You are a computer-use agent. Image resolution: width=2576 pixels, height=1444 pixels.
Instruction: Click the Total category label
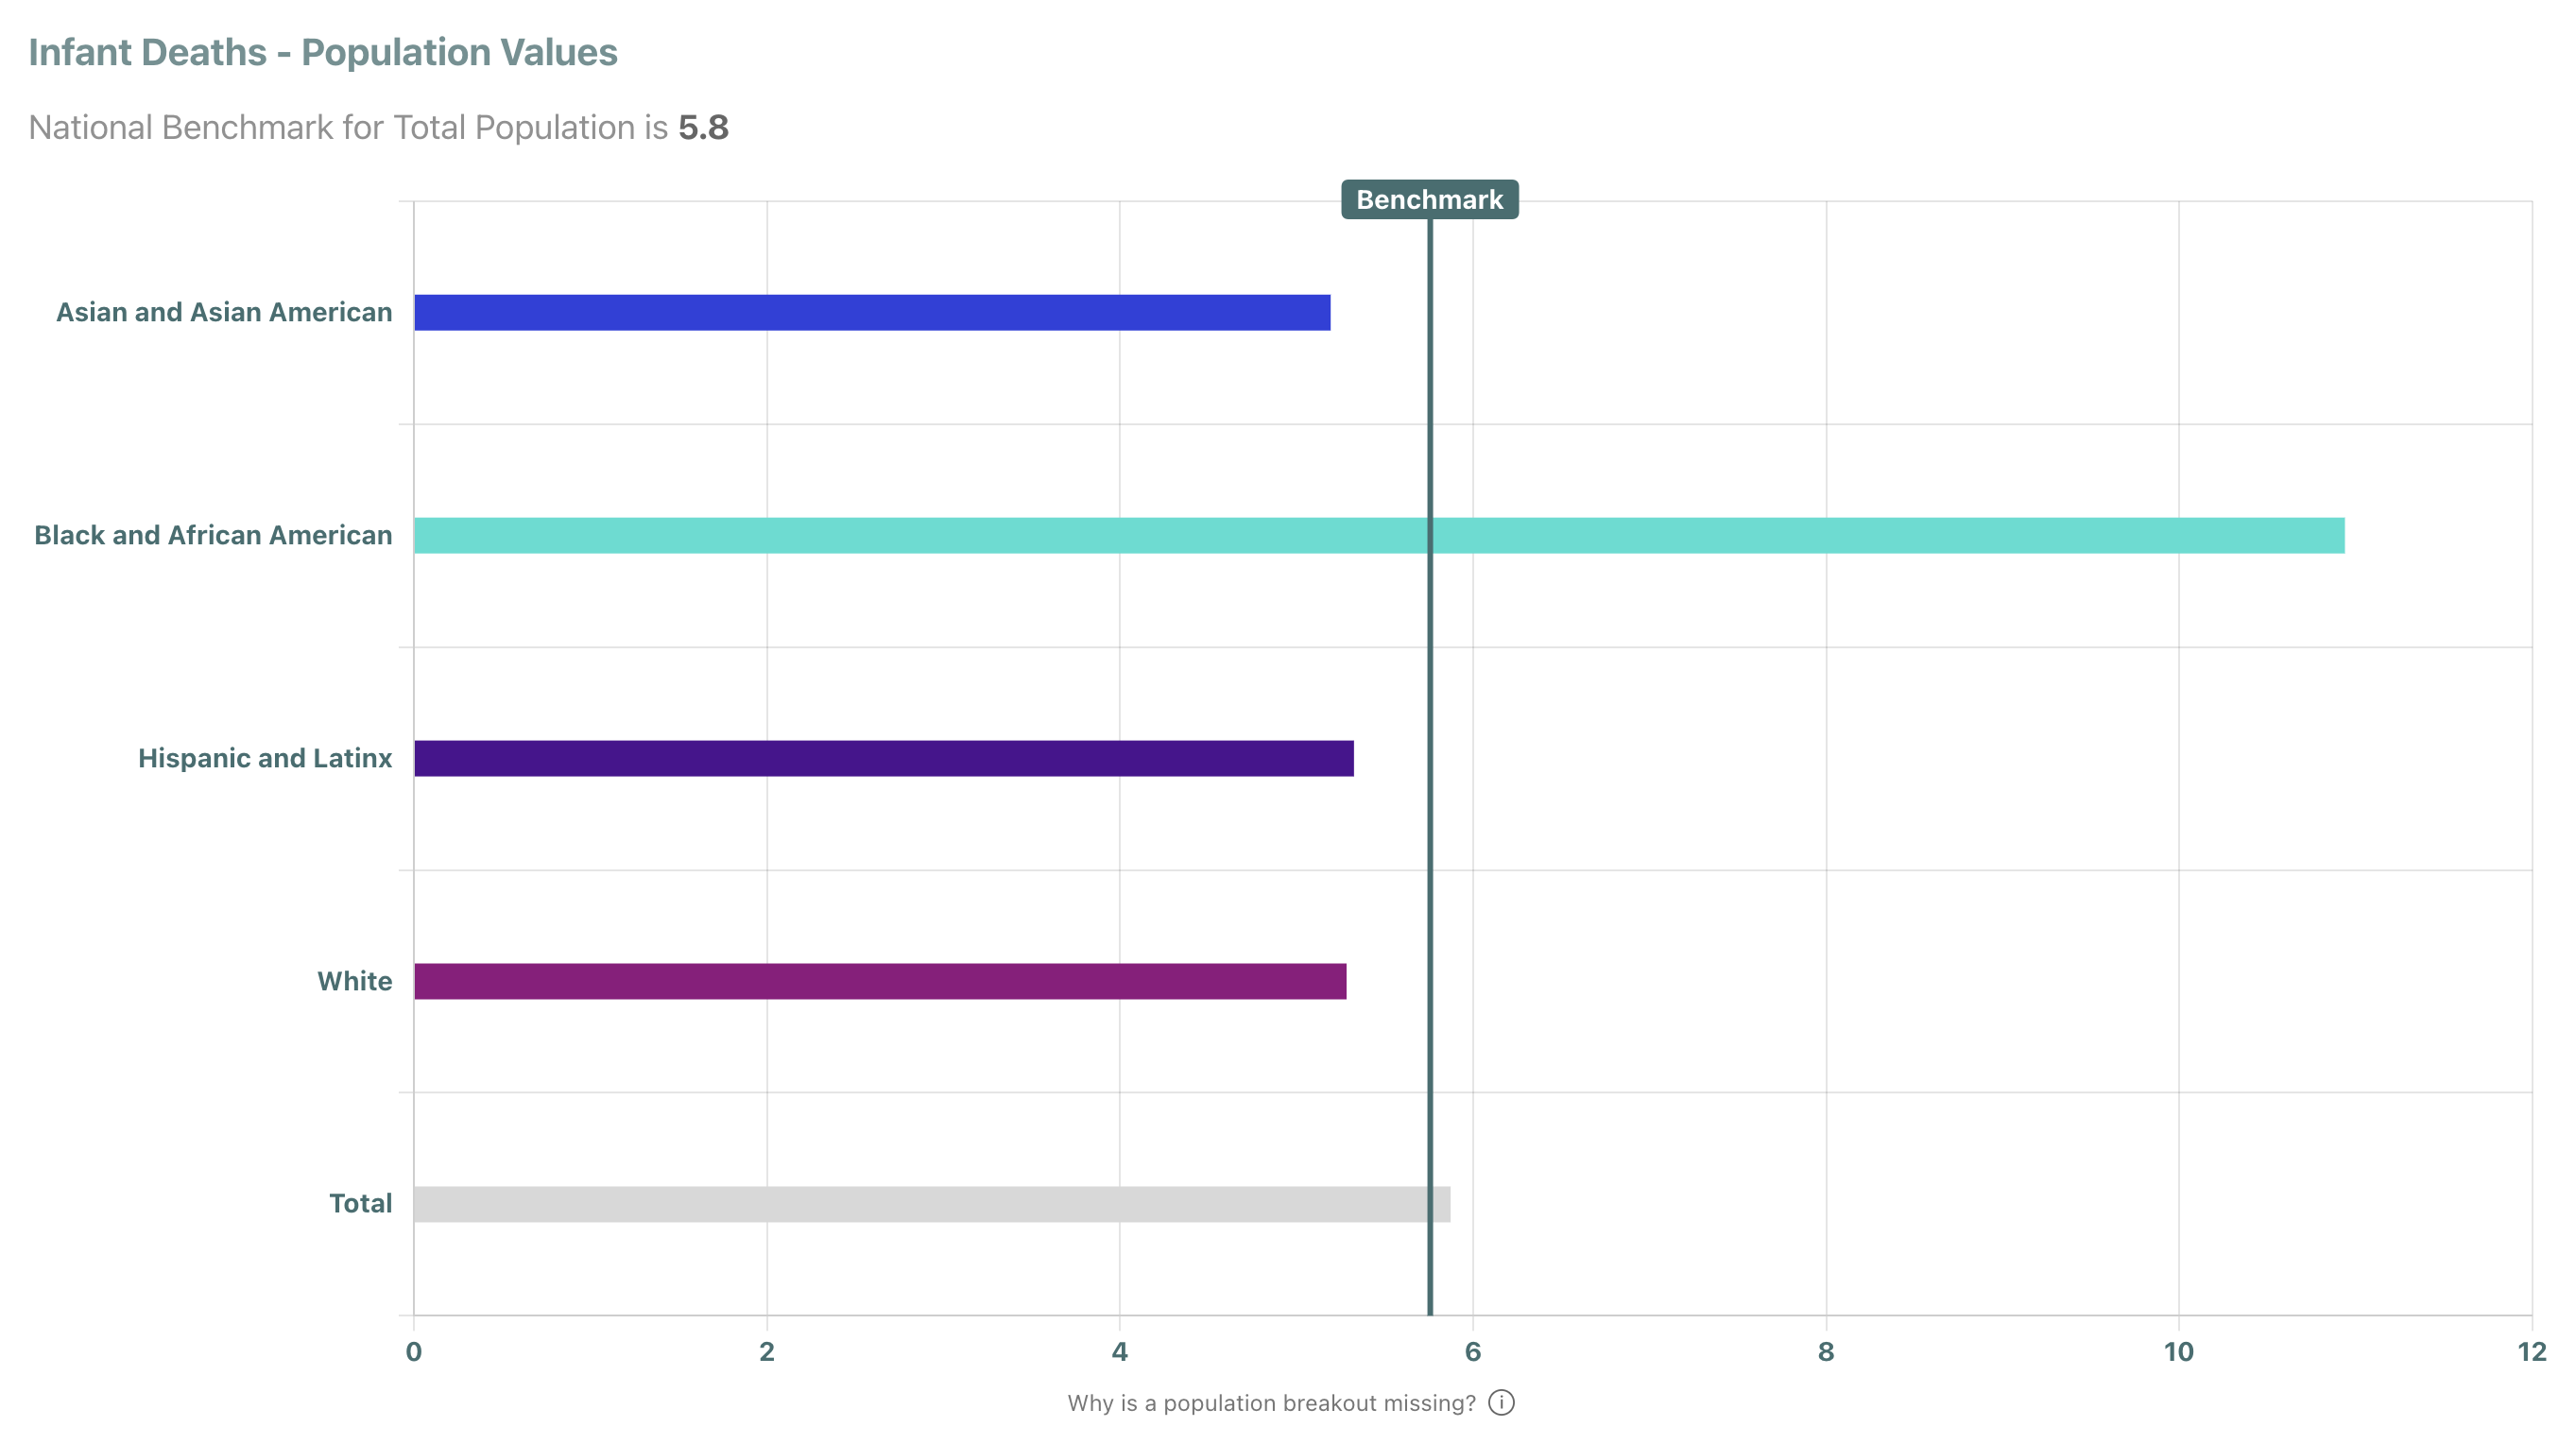(361, 1203)
